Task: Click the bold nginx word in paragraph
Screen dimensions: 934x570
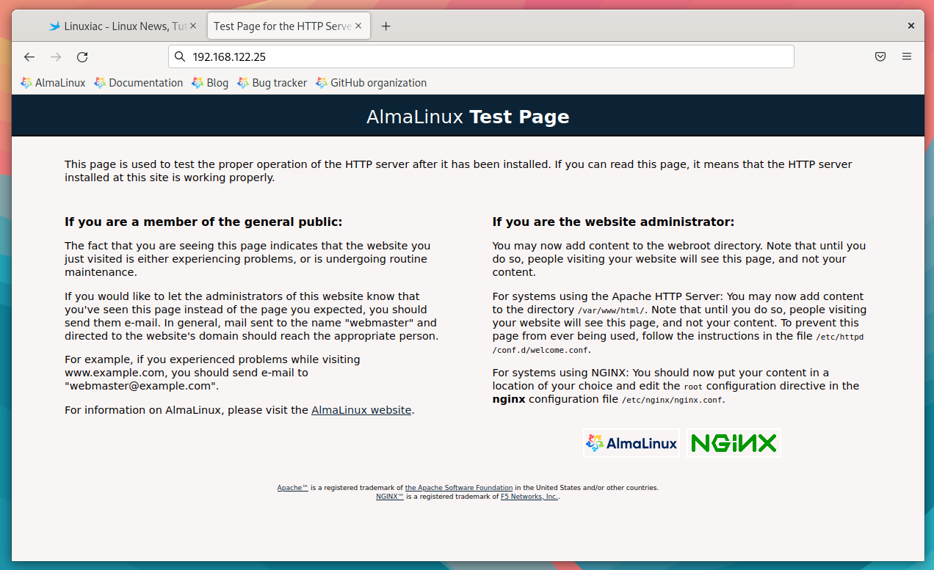Action: tap(509, 399)
